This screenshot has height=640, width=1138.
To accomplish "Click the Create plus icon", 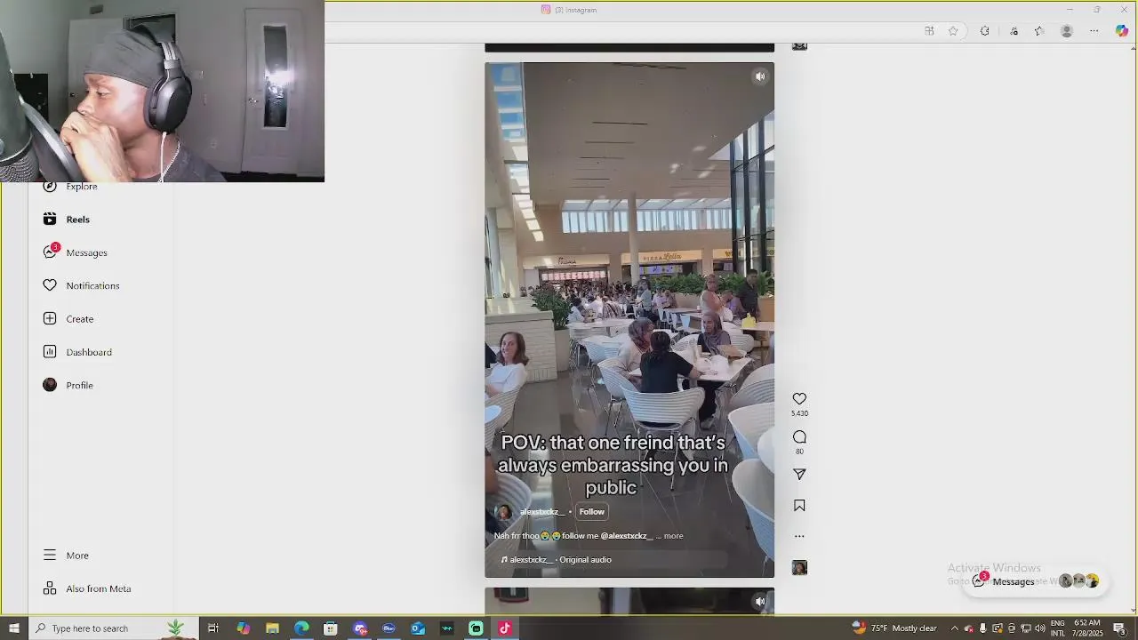I will (x=50, y=319).
